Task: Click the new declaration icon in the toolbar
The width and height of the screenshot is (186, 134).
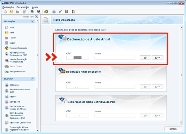Action: coord(5,12)
